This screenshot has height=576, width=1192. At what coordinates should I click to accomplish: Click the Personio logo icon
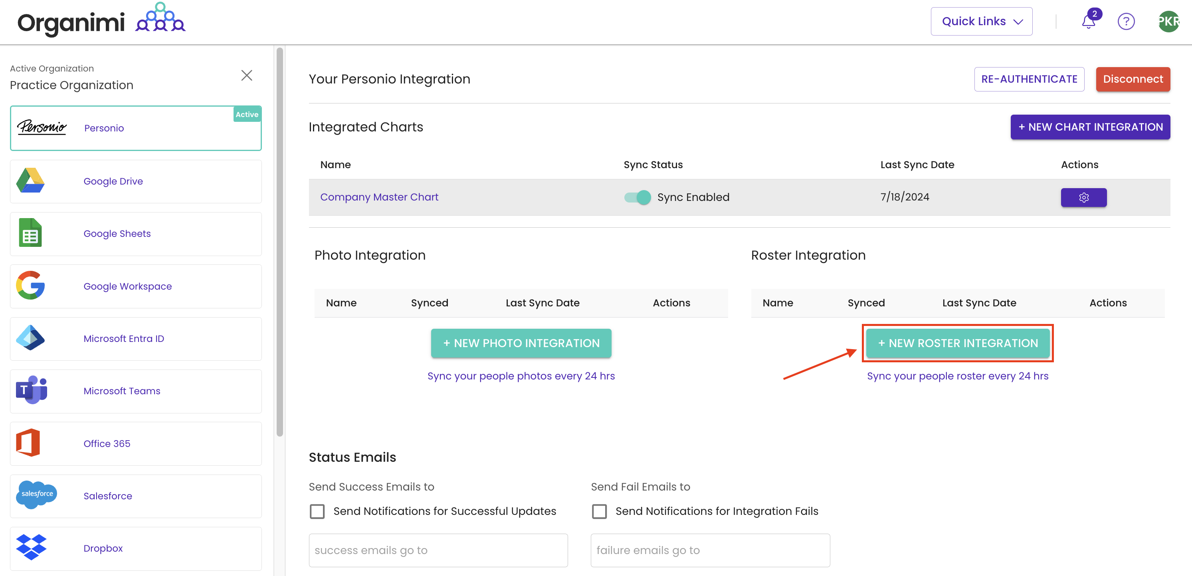42,127
